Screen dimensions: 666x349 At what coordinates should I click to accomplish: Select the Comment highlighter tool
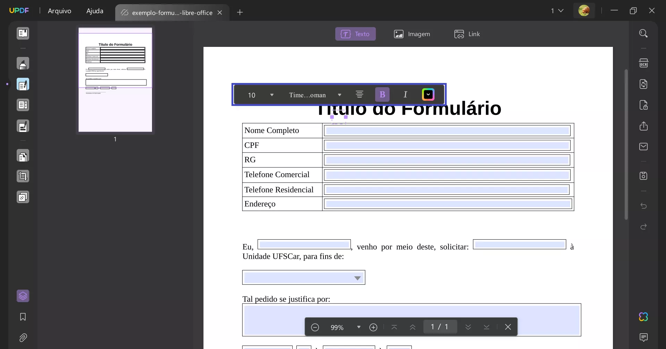(x=23, y=64)
